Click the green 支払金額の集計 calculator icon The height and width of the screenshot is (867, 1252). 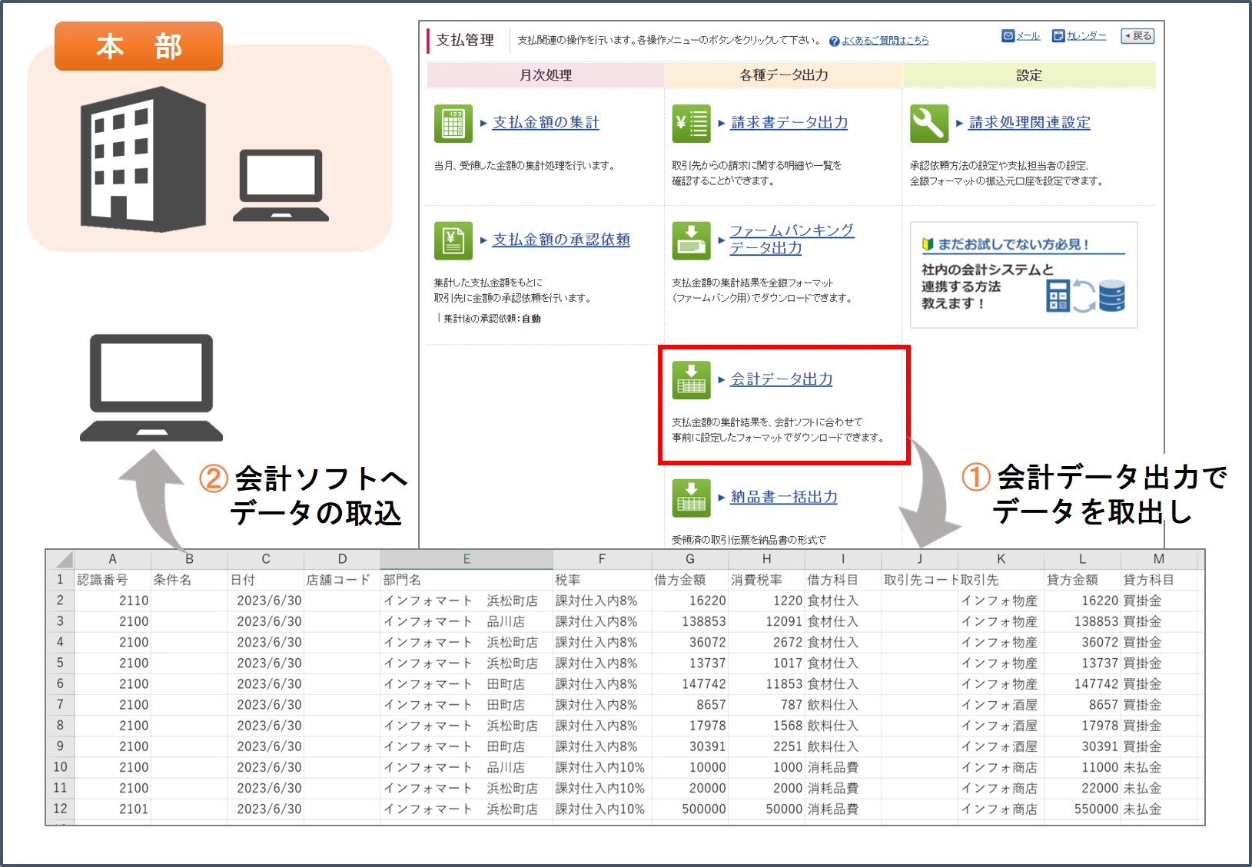(453, 123)
